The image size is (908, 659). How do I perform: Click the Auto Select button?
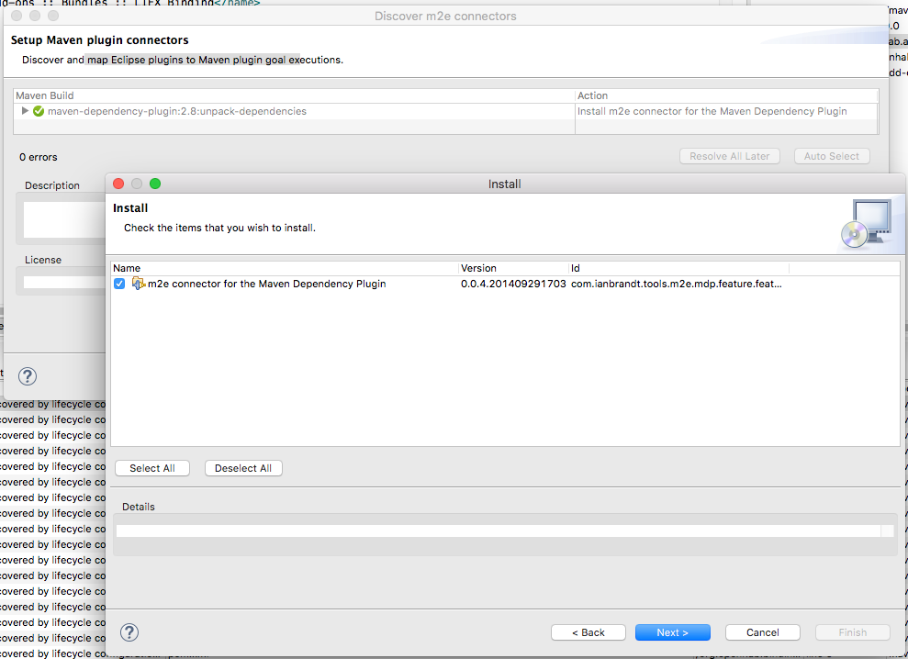[832, 156]
